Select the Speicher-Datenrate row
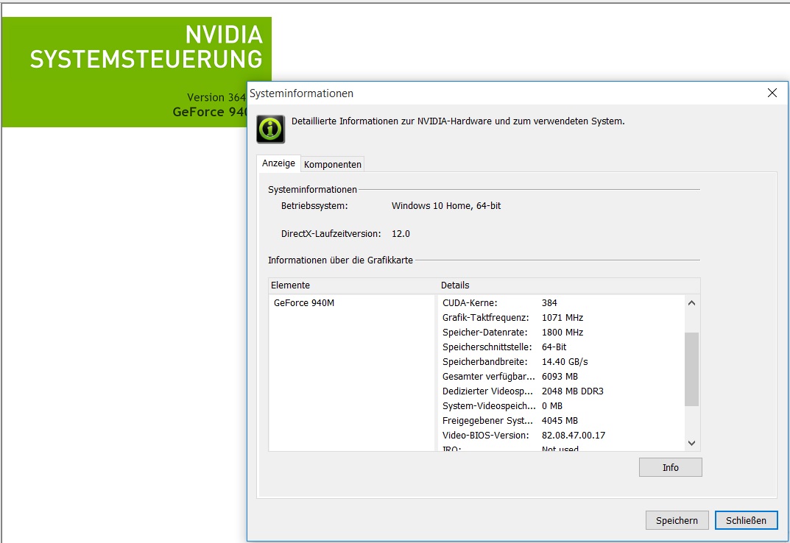790x543 pixels. [x=562, y=333]
